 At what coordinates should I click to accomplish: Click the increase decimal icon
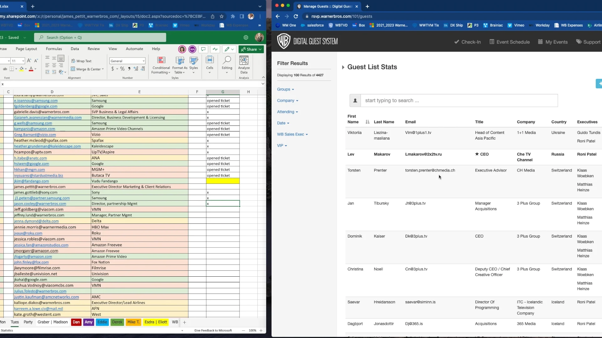click(x=136, y=69)
